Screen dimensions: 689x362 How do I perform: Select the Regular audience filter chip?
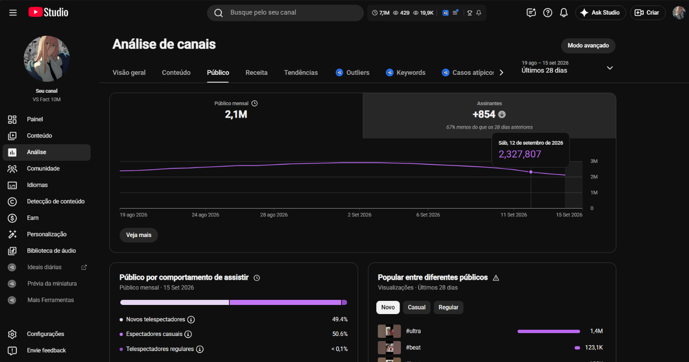pos(449,307)
